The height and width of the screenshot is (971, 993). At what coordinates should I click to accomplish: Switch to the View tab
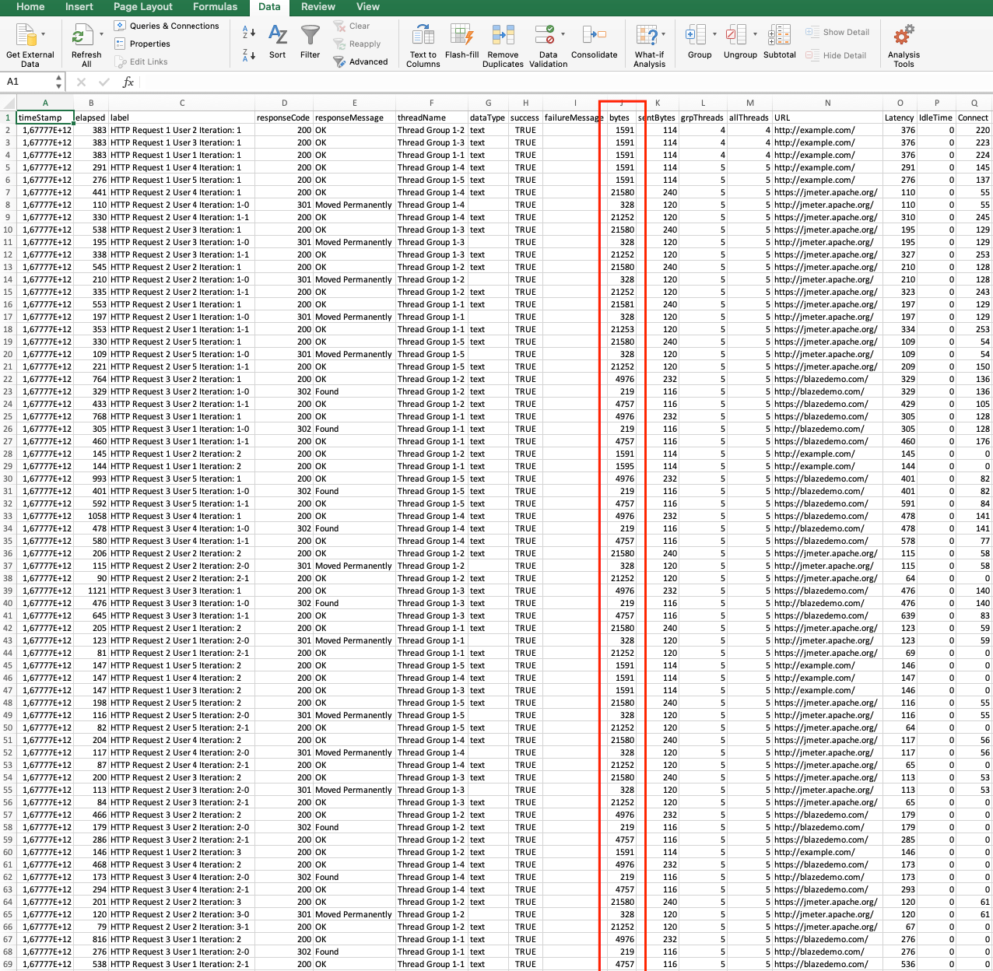368,7
